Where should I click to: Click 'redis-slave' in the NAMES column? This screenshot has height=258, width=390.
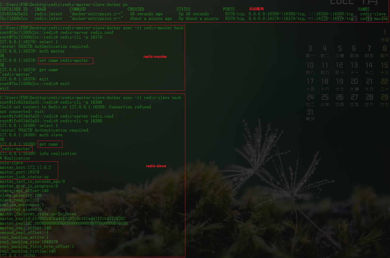[373, 14]
